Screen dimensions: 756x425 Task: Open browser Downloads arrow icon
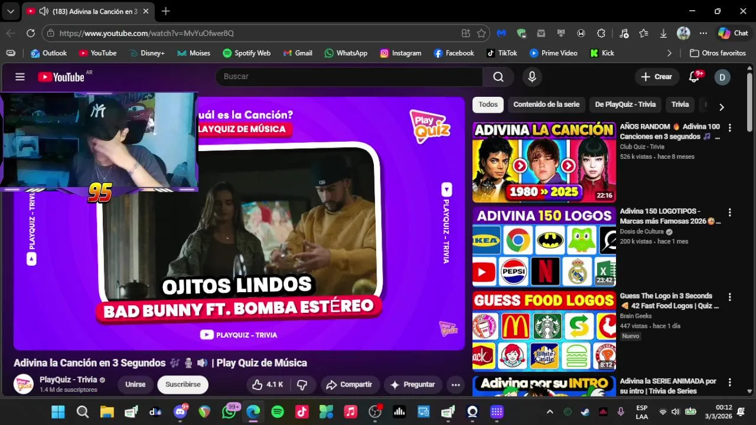663,34
